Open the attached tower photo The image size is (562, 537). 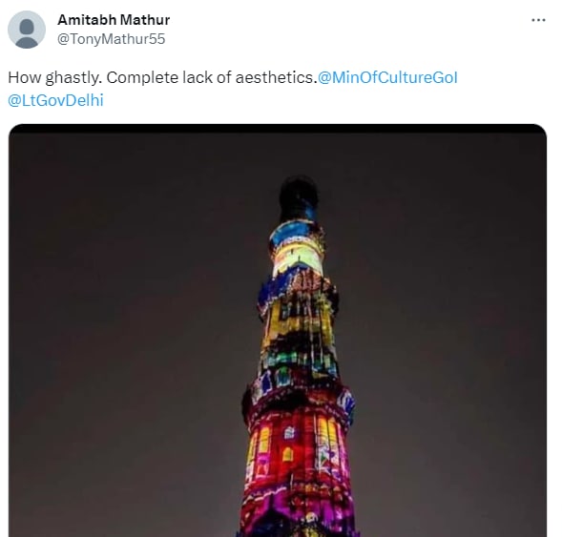tap(278, 330)
